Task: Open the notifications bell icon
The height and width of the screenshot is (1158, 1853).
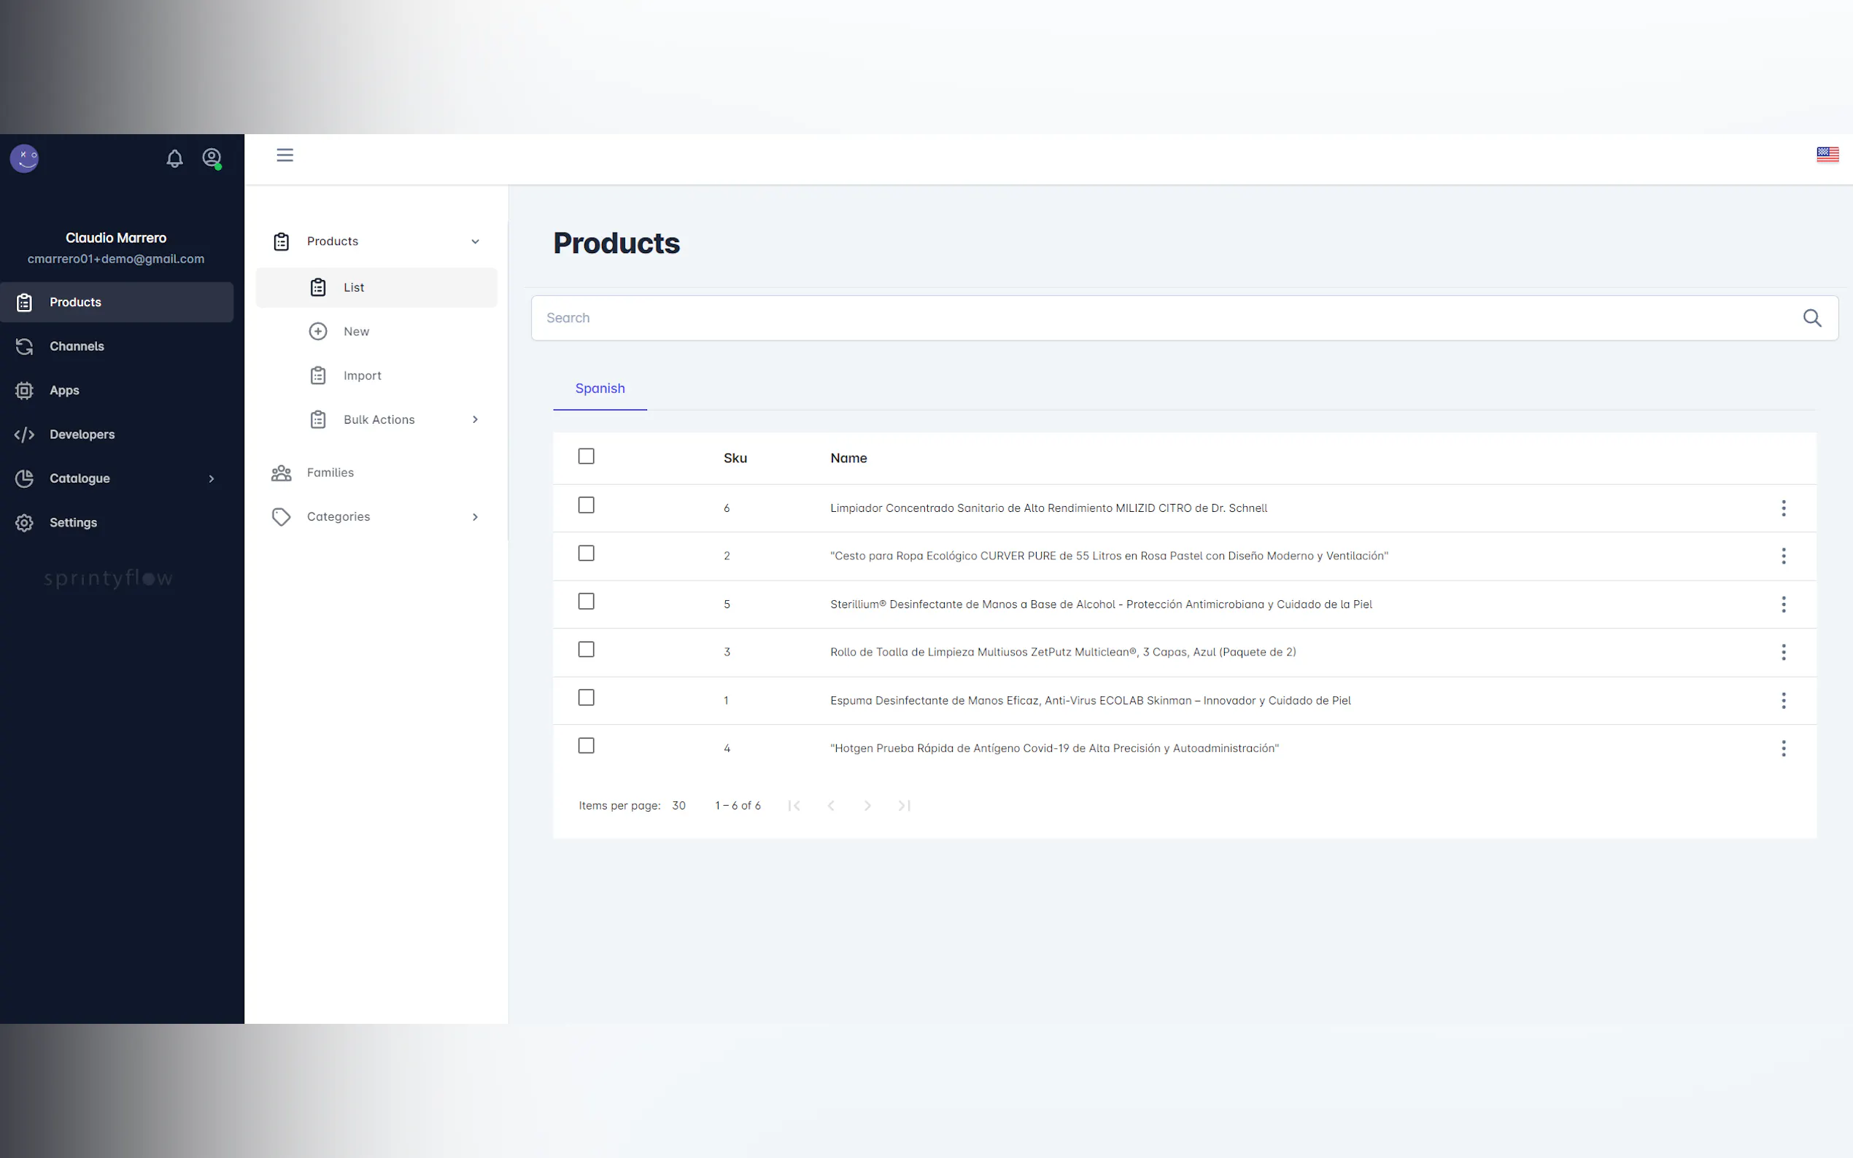Action: [174, 158]
